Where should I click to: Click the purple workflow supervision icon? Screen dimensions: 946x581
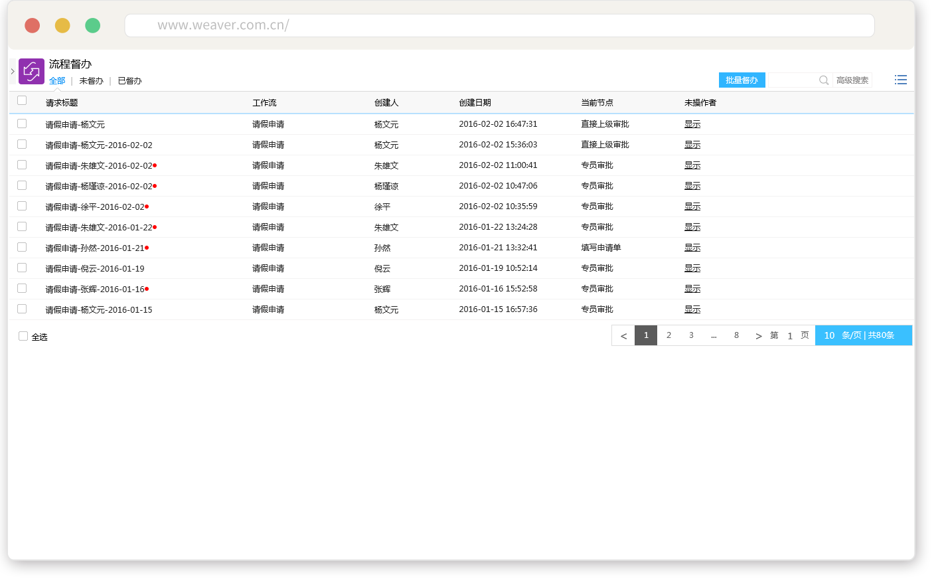(31, 71)
